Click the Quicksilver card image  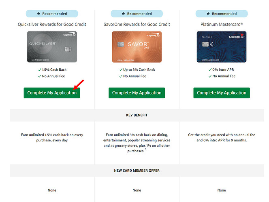click(x=52, y=47)
